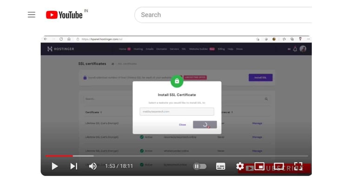Click the SSL certificates page heading
Image resolution: width=342 pixels, height=185 pixels.
[x=92, y=64]
